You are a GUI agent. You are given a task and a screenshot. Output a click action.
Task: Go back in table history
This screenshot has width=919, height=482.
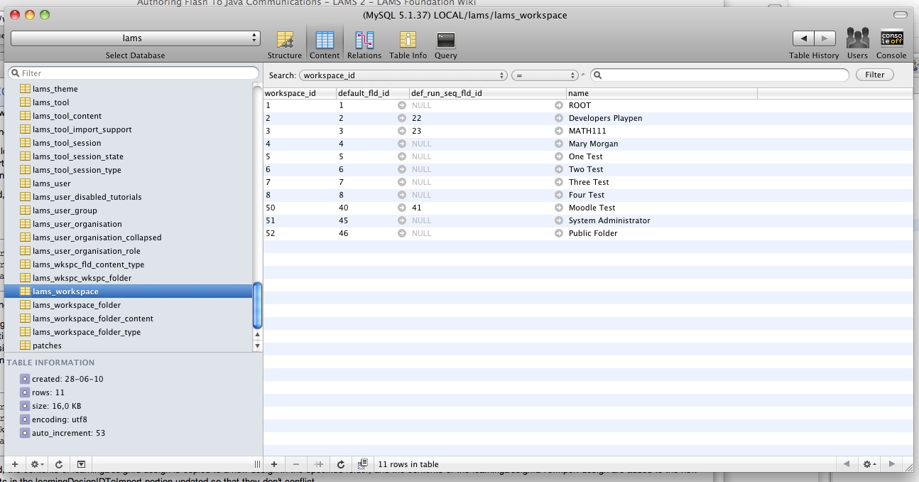(x=803, y=38)
